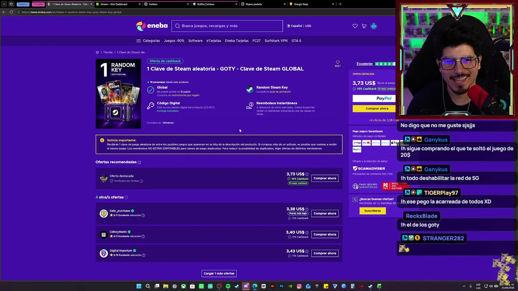Open the eTarjetas menu item
518x291 pixels.
tap(214, 41)
